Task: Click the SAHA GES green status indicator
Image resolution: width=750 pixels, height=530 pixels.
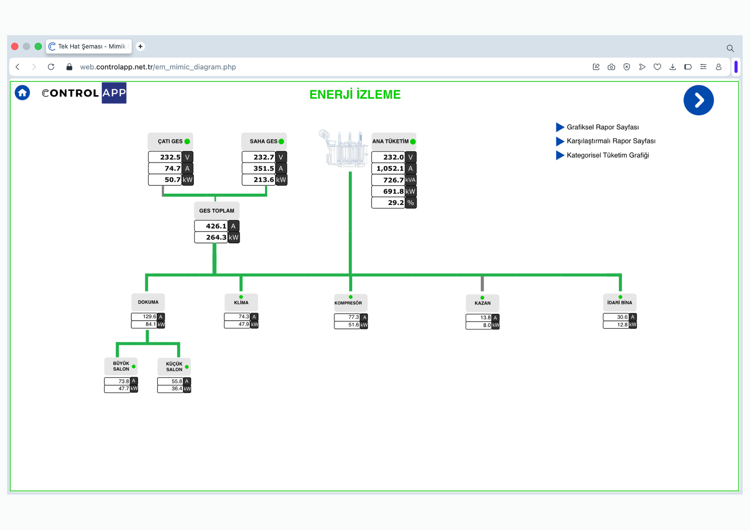Action: (281, 141)
